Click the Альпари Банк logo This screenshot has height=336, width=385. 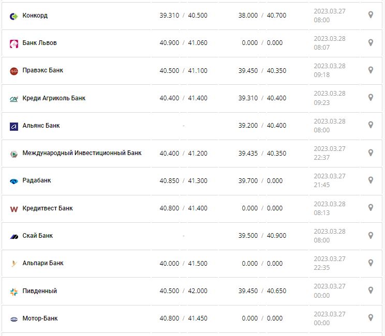(14, 264)
